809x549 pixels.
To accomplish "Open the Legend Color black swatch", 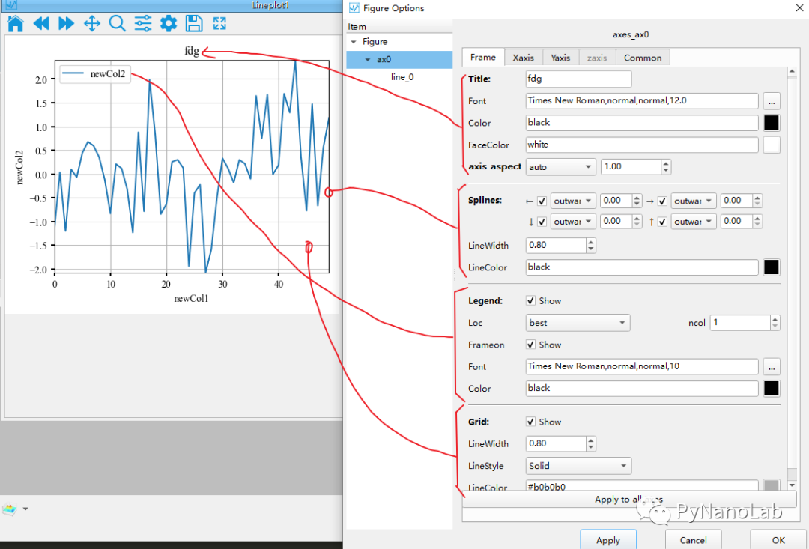I will (x=772, y=389).
